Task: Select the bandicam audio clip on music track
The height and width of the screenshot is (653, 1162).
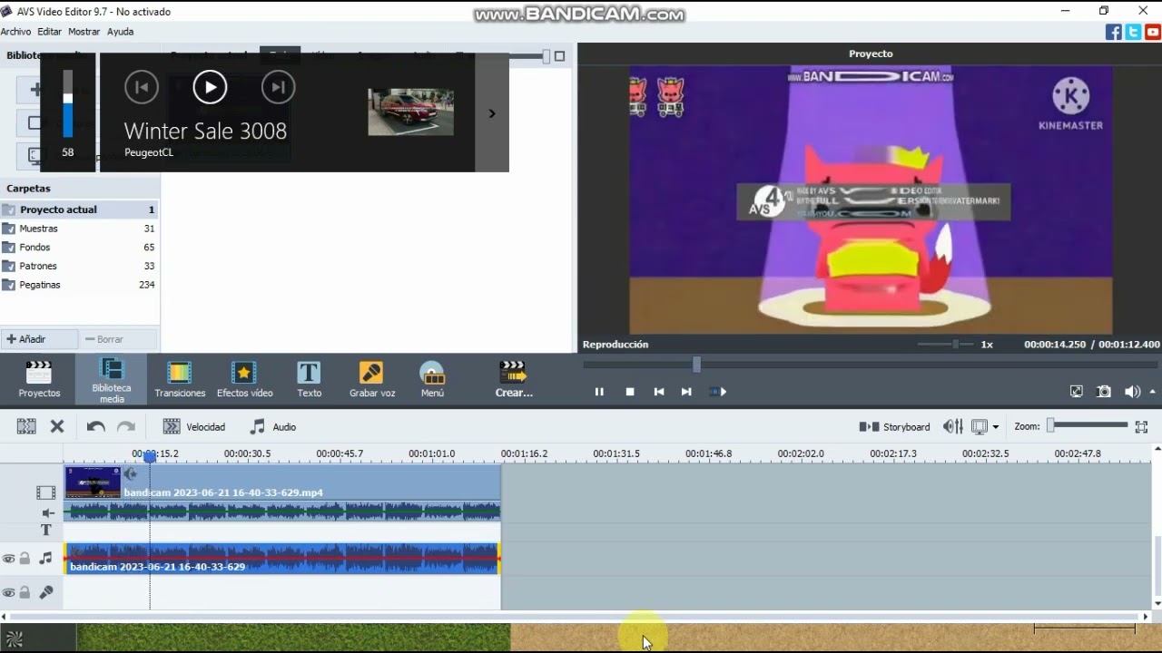Action: click(282, 559)
